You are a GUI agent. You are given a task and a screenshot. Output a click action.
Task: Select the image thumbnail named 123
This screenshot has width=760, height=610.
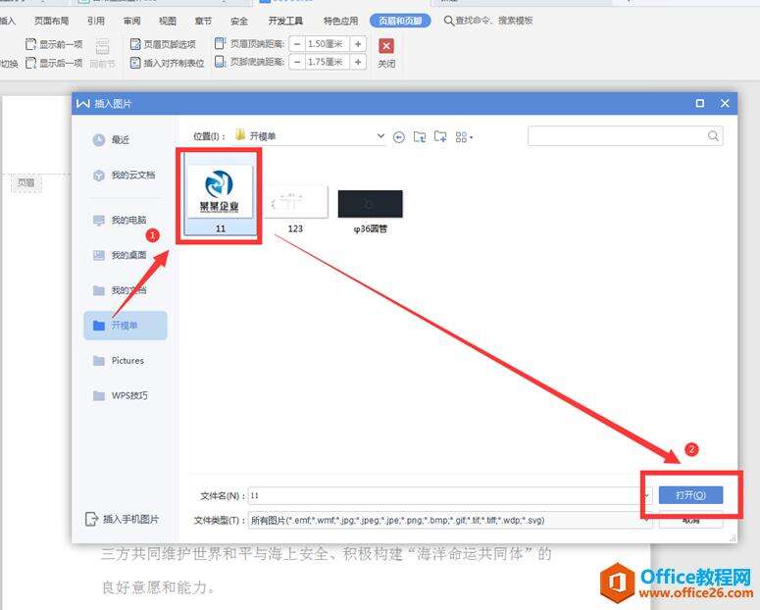point(295,209)
